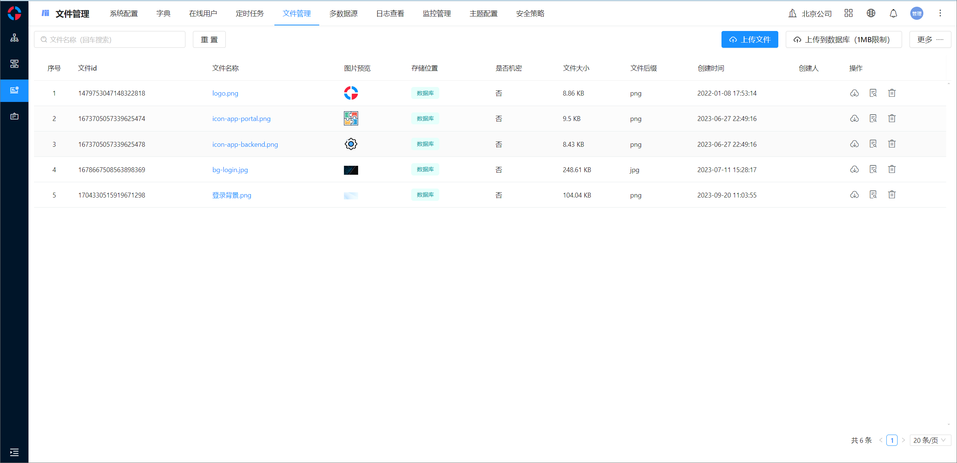Open the vertical three-dot menu at top right
This screenshot has height=463, width=957.
click(x=940, y=13)
